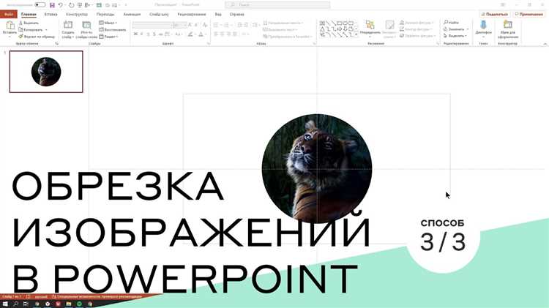
Task: Click the taskbar search icon
Action: click(x=16, y=304)
